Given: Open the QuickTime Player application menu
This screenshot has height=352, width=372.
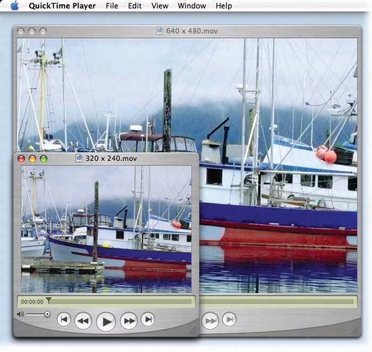Looking at the screenshot, I should [x=62, y=6].
